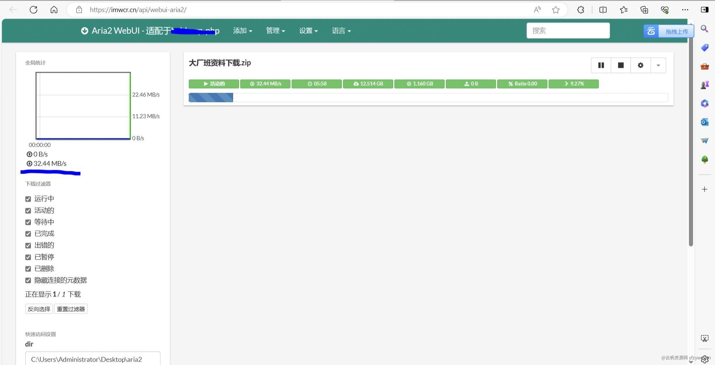
Task: Add page to favorites star
Action: pos(556,10)
